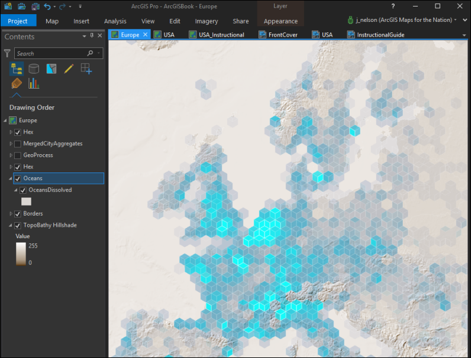
Task: Click the Open Project folder icon
Action: point(22,6)
